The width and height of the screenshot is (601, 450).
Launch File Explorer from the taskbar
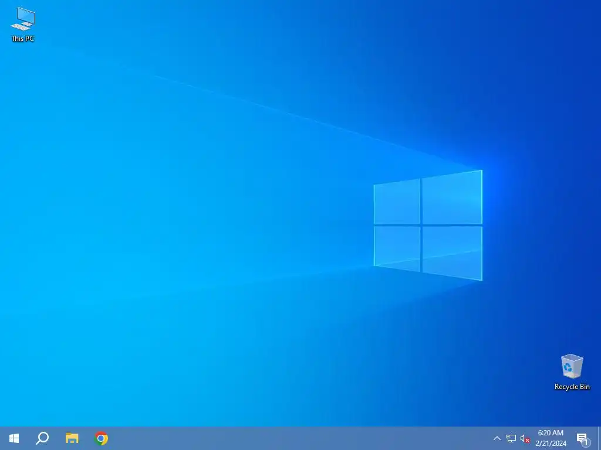point(72,438)
